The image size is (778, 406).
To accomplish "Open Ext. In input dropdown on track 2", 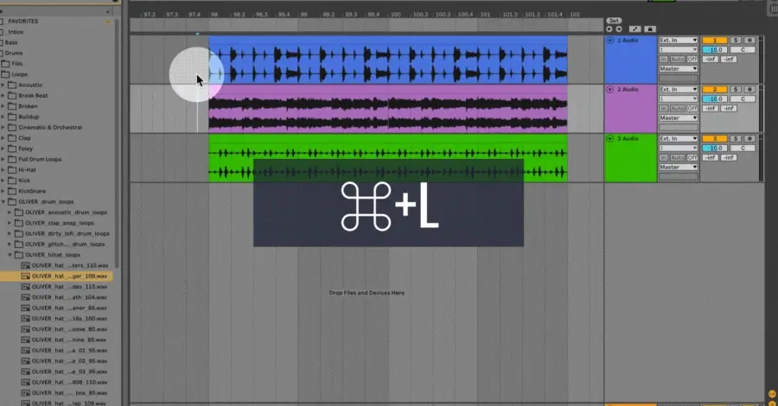I will tap(679, 89).
